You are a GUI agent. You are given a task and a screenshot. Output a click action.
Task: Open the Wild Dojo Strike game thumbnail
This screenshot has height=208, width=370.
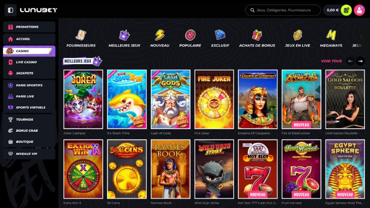click(214, 169)
